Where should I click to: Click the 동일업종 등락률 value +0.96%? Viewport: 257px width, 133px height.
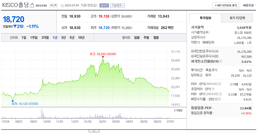246,113
